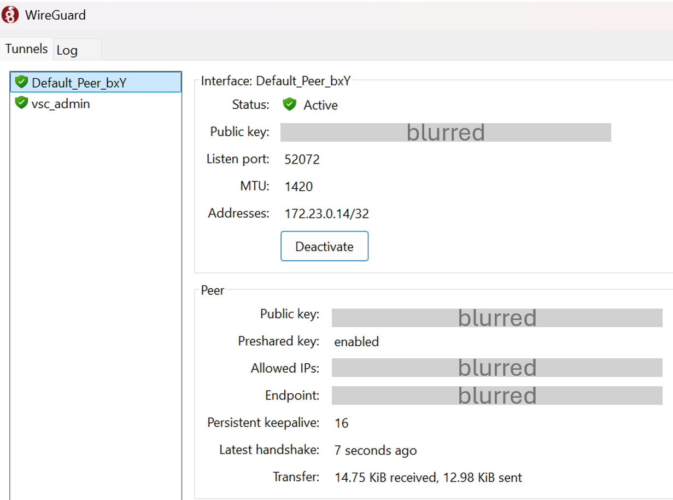Click the latest handshake time text
Image resolution: width=673 pixels, height=500 pixels.
tap(375, 450)
